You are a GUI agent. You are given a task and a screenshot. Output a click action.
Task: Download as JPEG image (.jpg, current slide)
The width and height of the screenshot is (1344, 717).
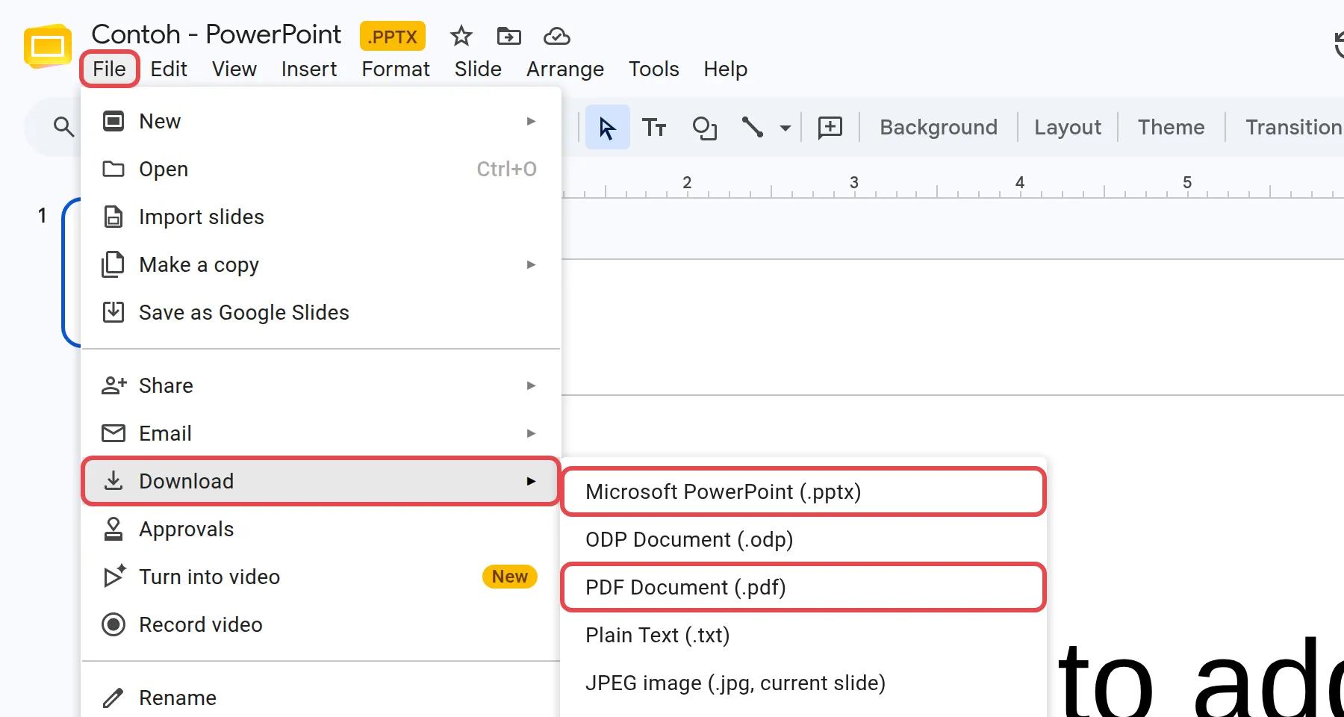pyautogui.click(x=803, y=683)
